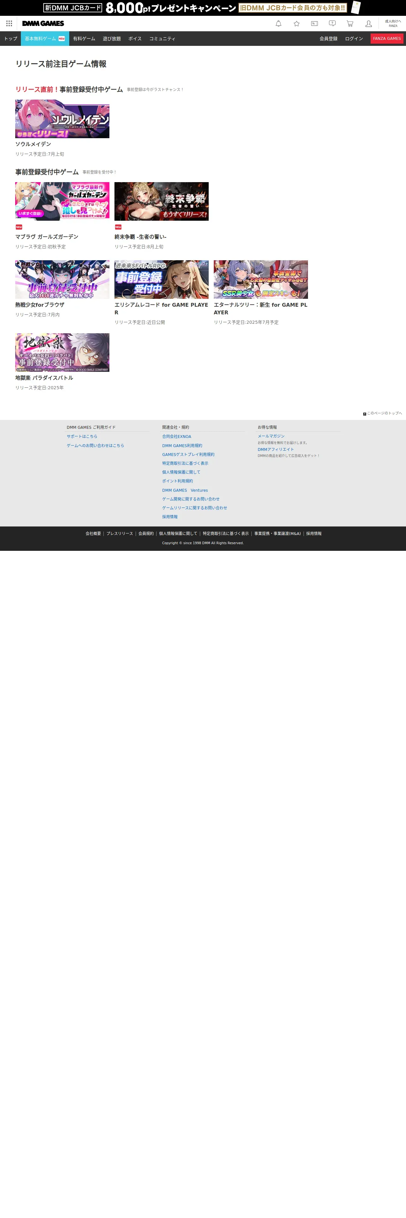Click the DMM JCB card campaign banner

(203, 8)
